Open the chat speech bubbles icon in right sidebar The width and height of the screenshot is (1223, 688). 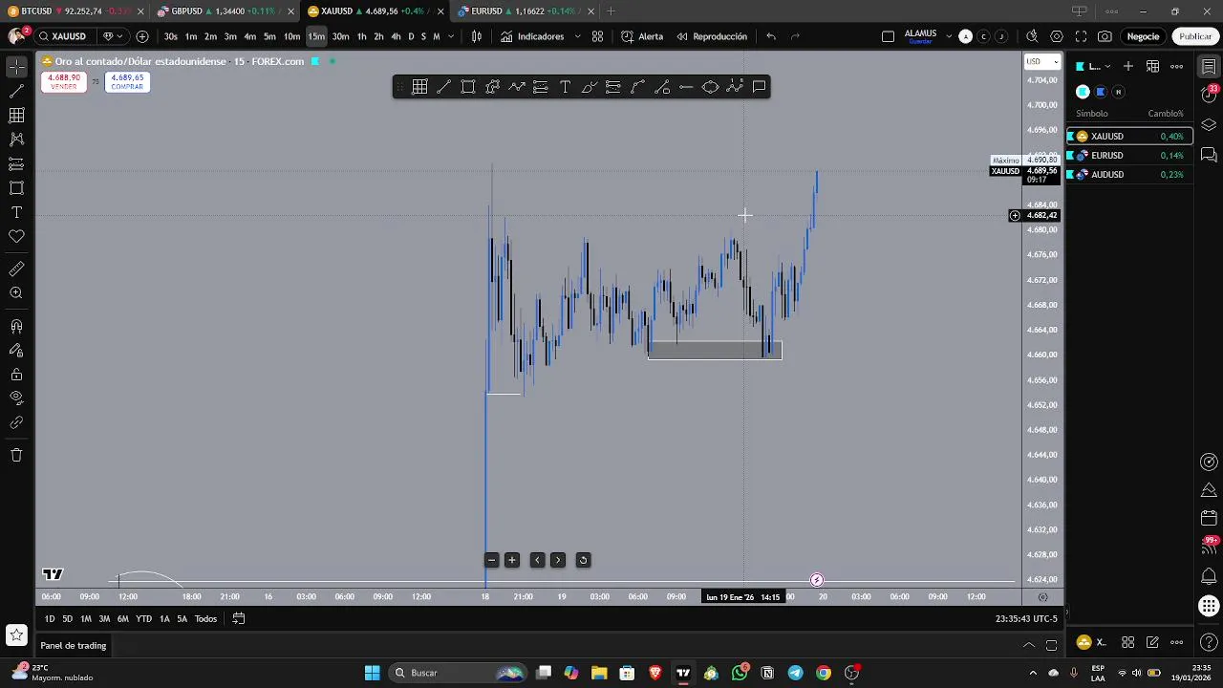click(x=1209, y=154)
